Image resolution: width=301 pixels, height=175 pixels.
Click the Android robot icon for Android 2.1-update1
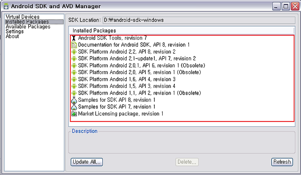click(x=74, y=59)
